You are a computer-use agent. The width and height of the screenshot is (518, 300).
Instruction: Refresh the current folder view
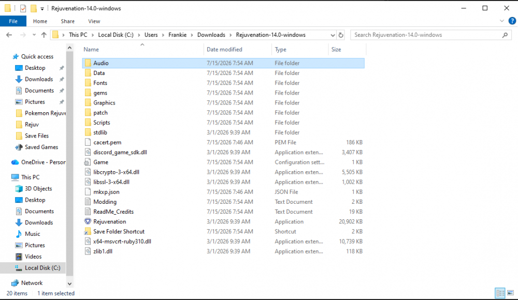pos(341,35)
